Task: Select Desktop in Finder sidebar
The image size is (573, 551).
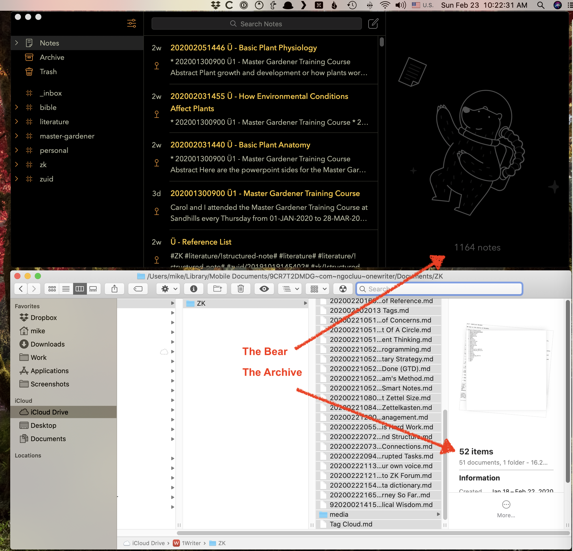Action: click(63, 425)
